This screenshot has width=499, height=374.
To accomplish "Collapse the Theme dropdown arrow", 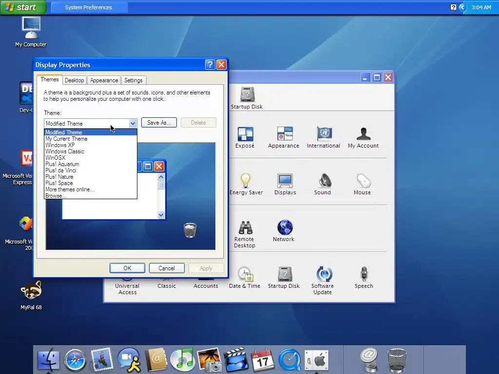I will (x=133, y=123).
